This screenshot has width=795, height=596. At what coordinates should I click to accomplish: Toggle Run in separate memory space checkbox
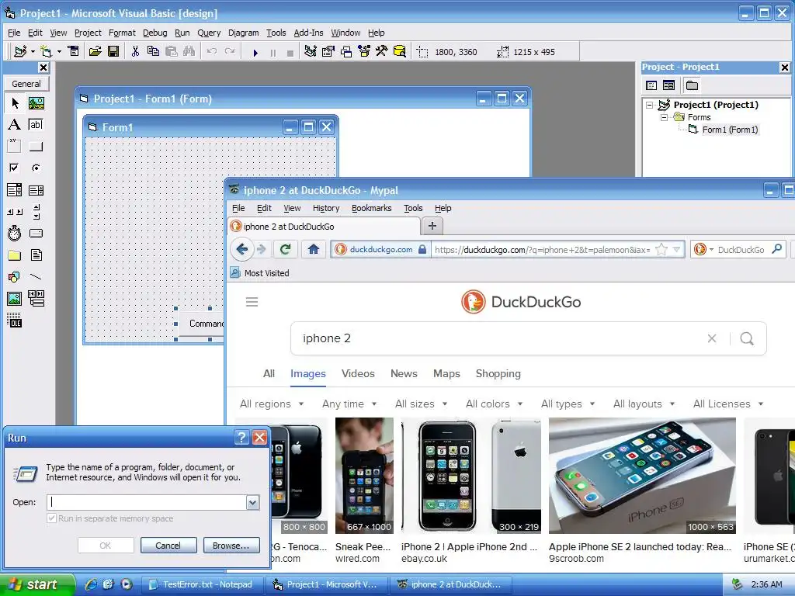52,518
